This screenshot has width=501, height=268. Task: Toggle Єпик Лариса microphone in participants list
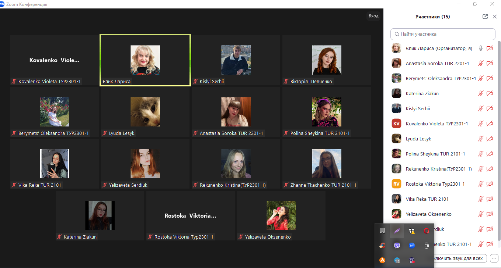pos(480,48)
